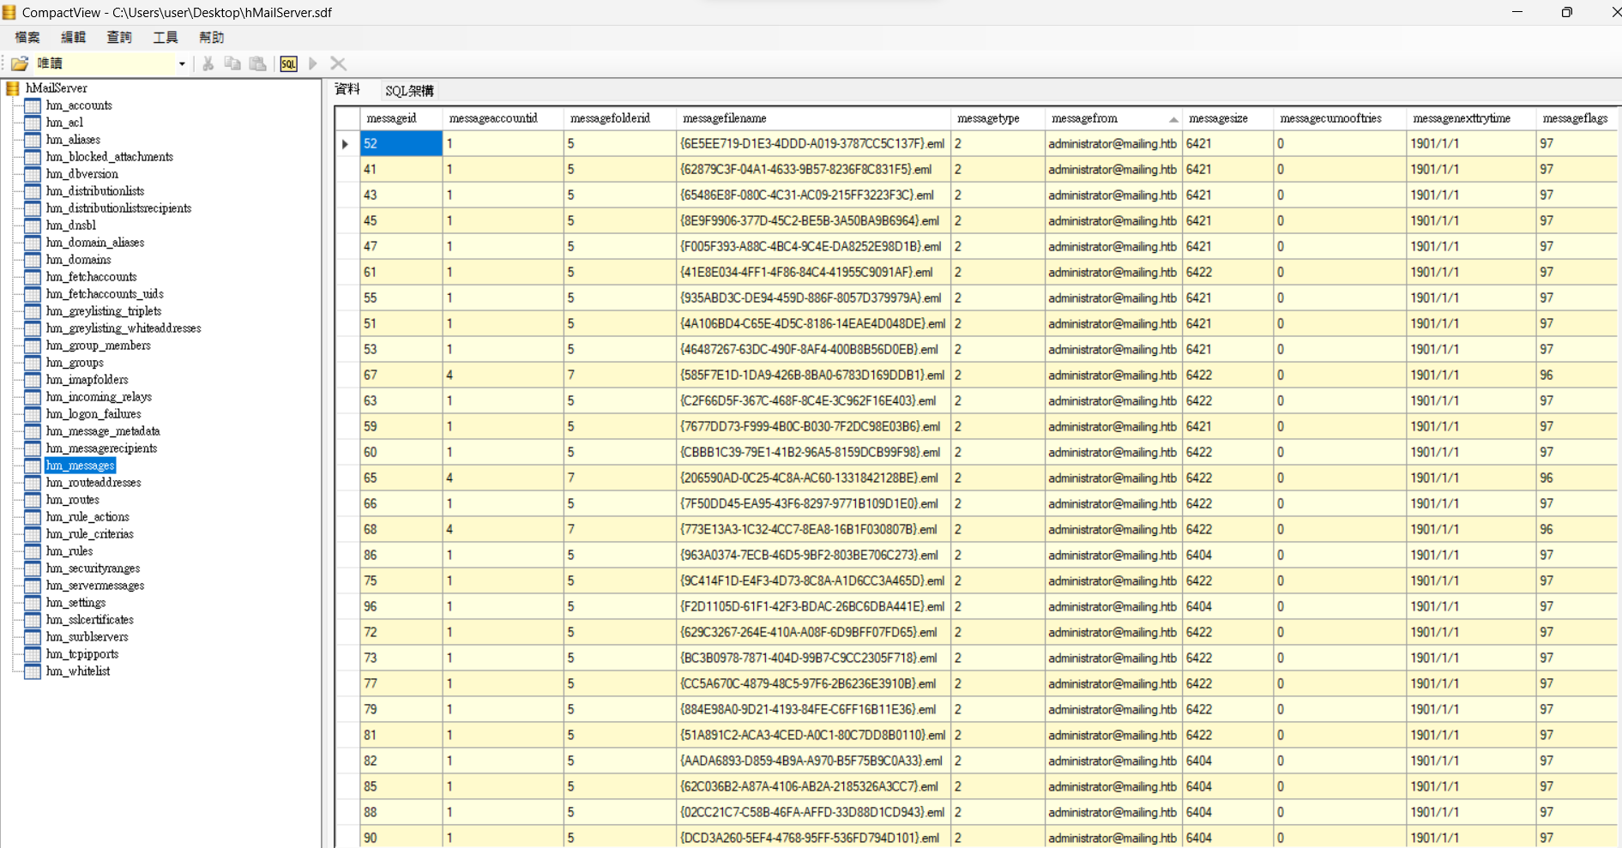Click the selected messageid cell 52
The height and width of the screenshot is (848, 1622).
[401, 144]
